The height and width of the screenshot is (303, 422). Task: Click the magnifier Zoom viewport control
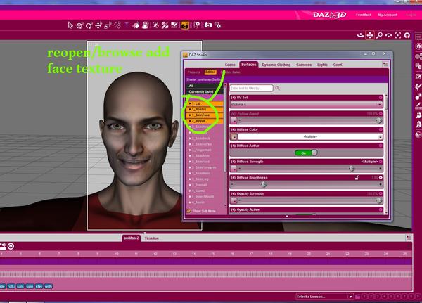point(380,35)
